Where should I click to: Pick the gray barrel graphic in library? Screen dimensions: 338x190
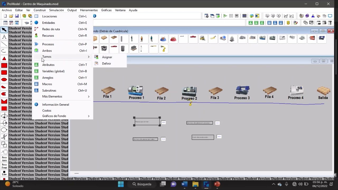[x=123, y=49]
